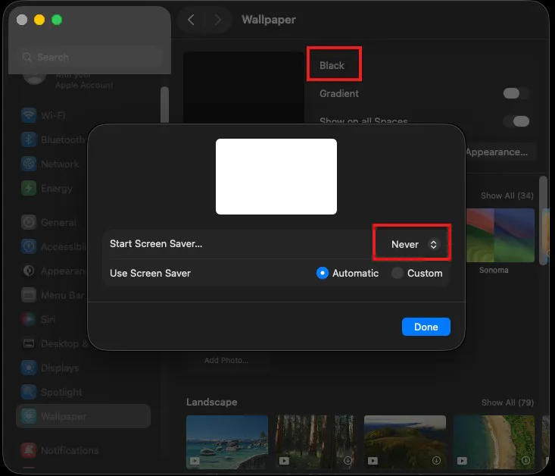Screen dimensions: 555x476
Task: Select the Displays icon in sidebar
Action: tap(29, 368)
